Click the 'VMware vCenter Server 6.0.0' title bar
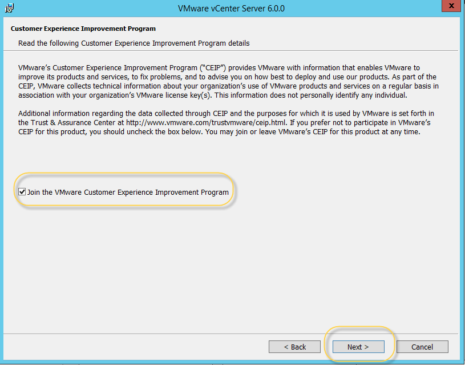465x365 pixels. [232, 9]
